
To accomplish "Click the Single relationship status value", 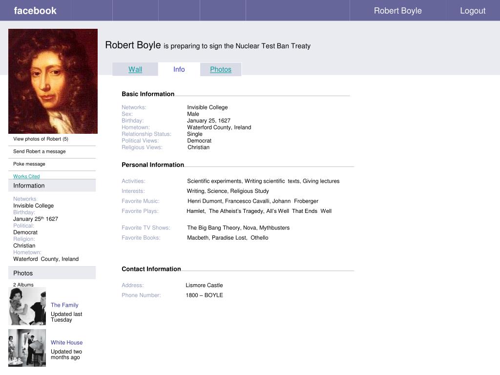I will [x=194, y=134].
